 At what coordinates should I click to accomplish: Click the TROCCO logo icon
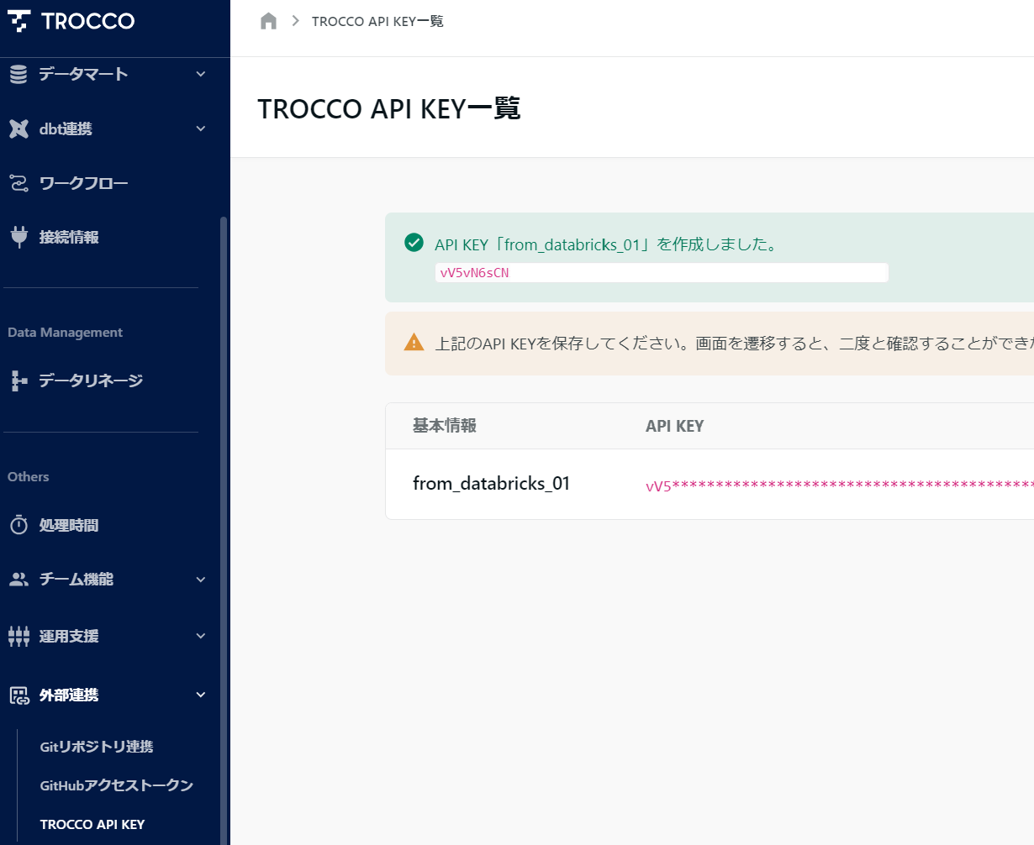point(18,21)
